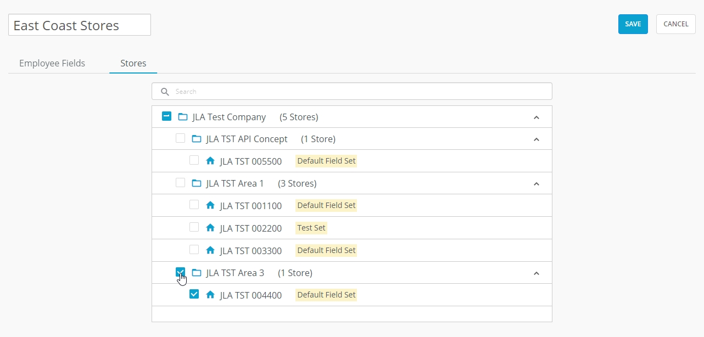Click the JLA TST Area 1 folder icon
704x337 pixels.
(x=197, y=183)
